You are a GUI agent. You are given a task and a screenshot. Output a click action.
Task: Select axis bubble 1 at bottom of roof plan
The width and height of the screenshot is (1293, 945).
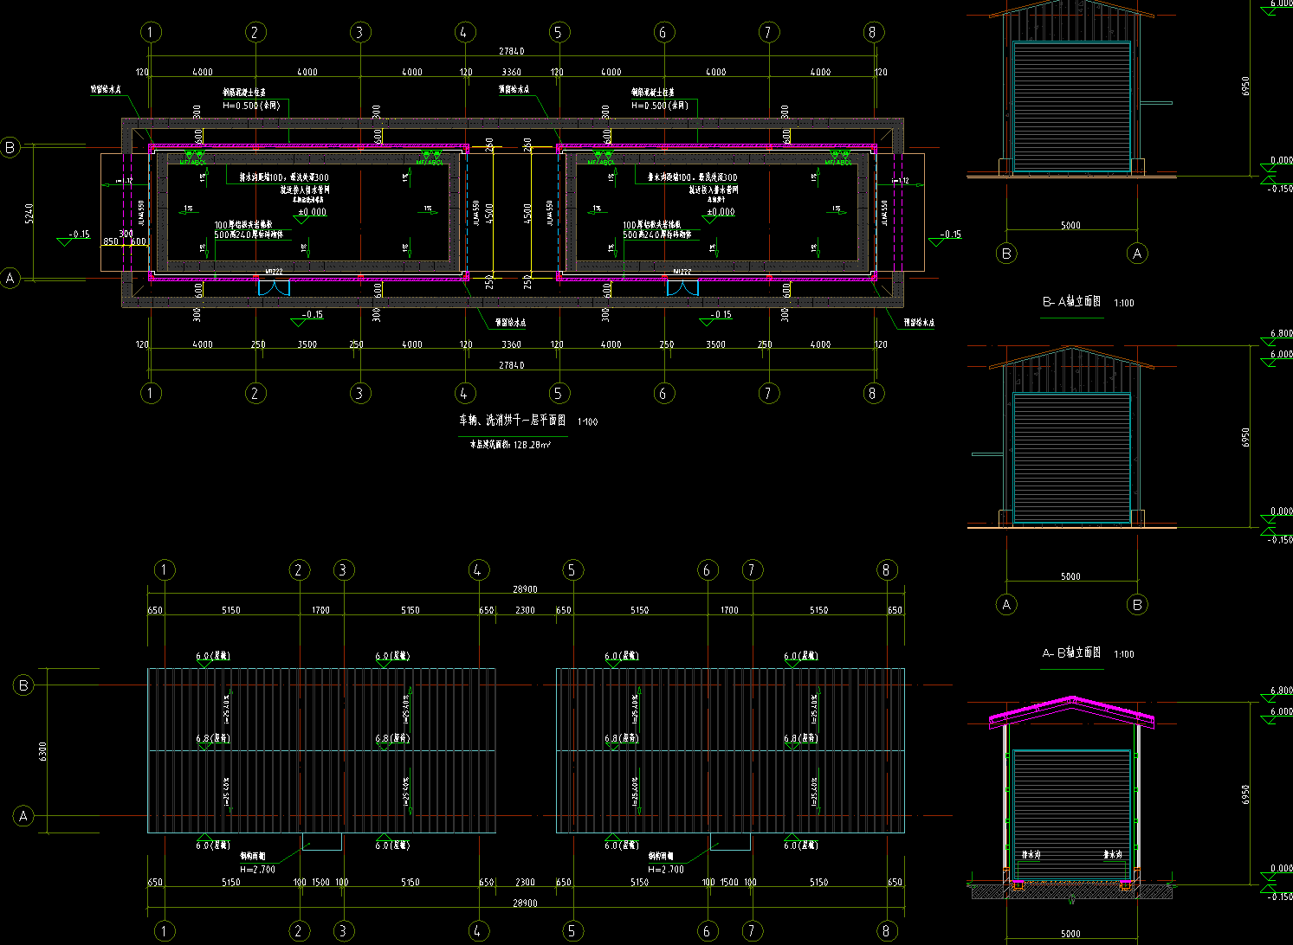165,931
